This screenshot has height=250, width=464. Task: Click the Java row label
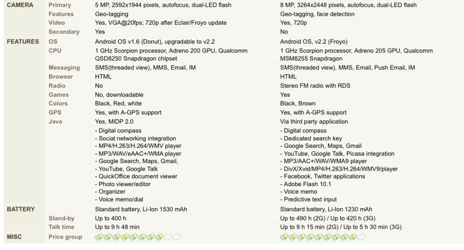(x=55, y=121)
